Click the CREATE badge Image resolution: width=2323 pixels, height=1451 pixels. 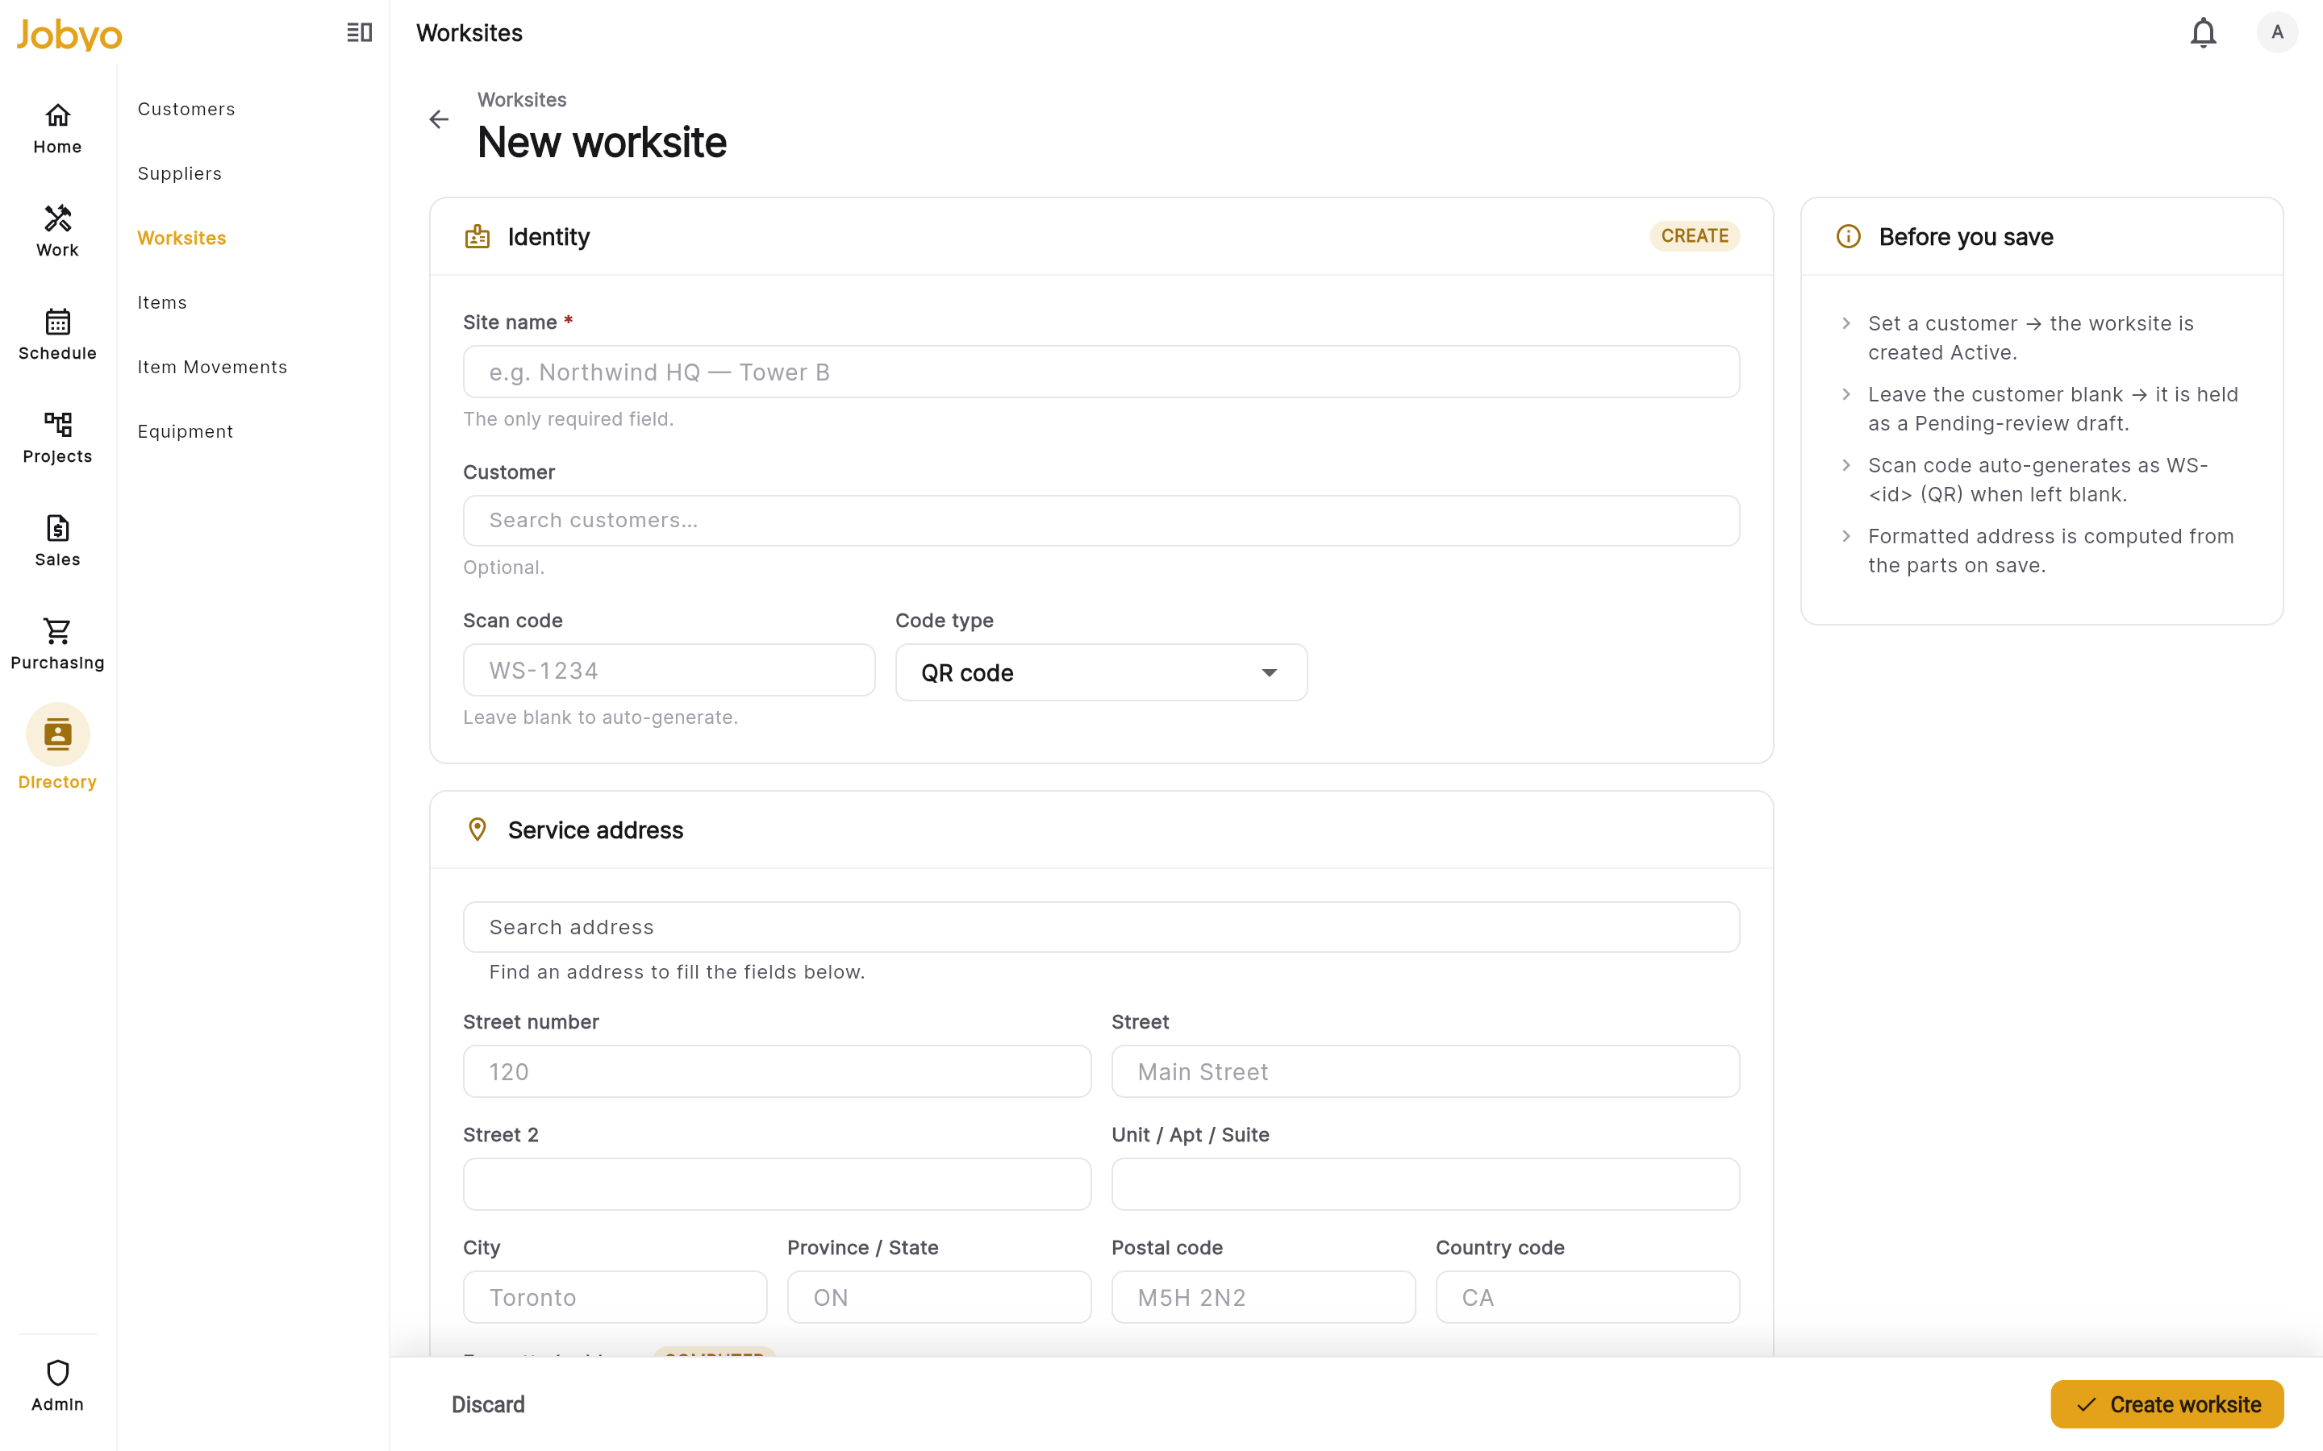click(x=1694, y=236)
